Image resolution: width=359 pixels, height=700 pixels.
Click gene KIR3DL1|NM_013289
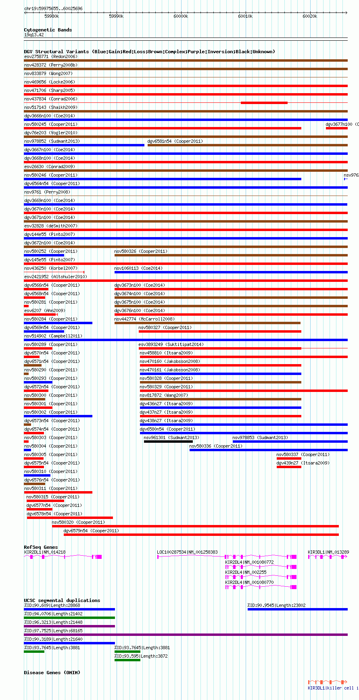pyautogui.click(x=328, y=556)
